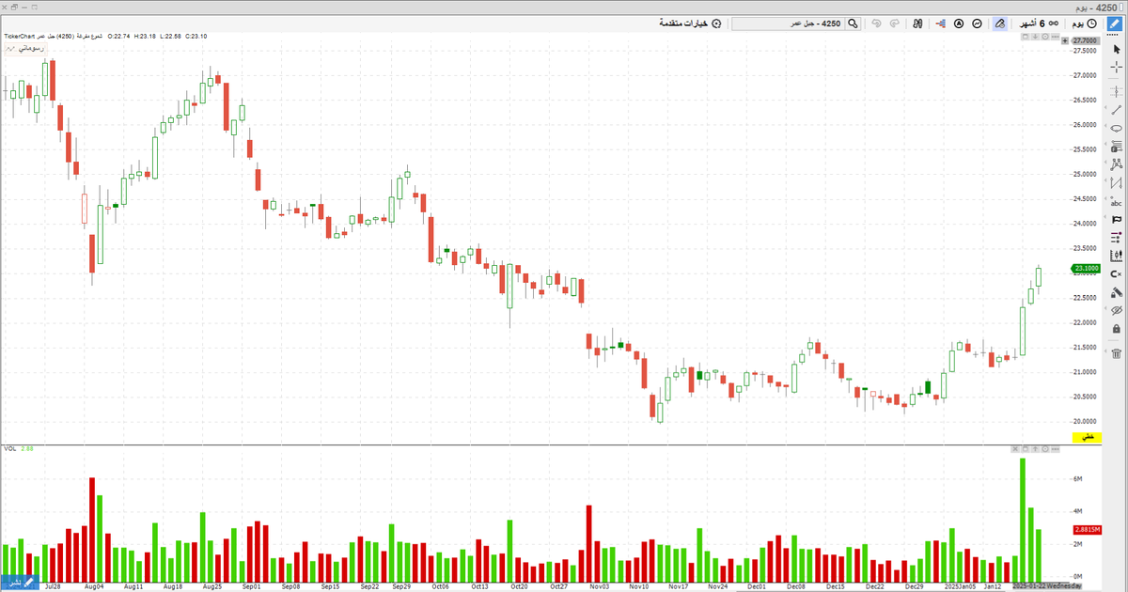The height and width of the screenshot is (592, 1128).
Task: Open the 6 أشهر period selector
Action: [1039, 23]
